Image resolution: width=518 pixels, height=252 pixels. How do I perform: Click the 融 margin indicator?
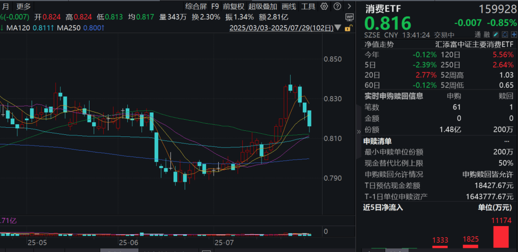(x=486, y=34)
